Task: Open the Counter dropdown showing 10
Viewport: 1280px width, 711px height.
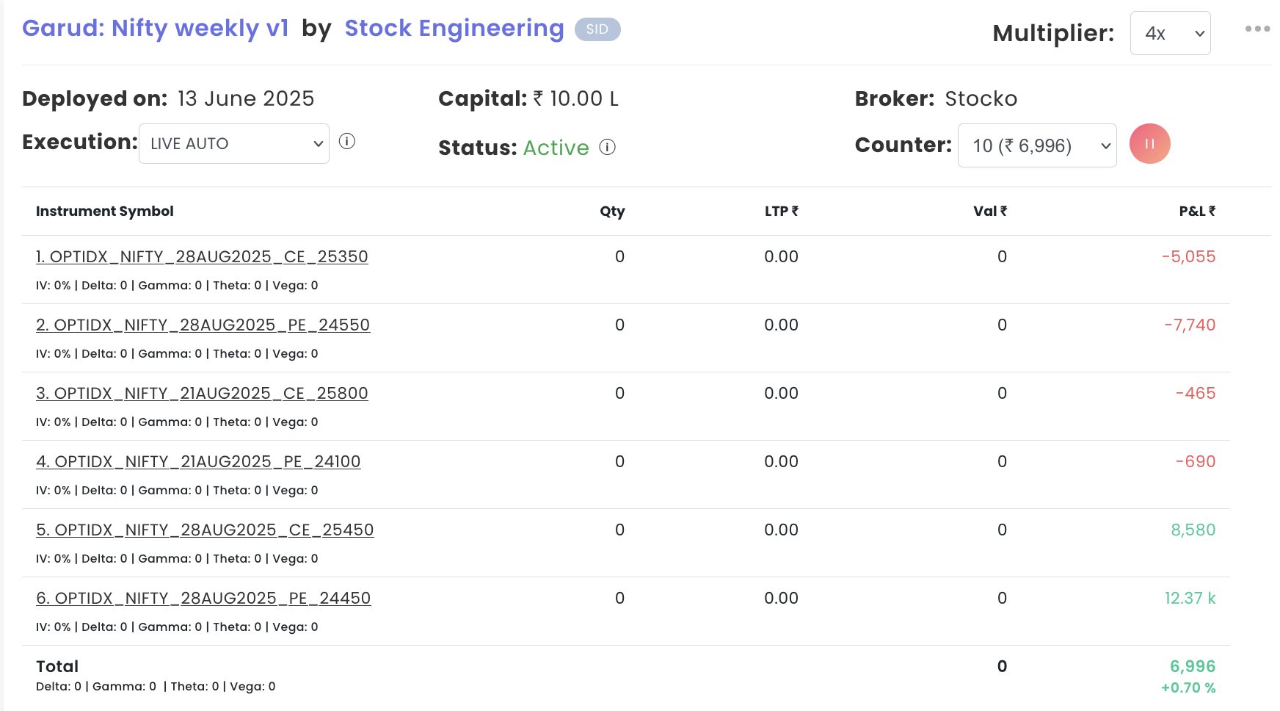Action: pos(1036,146)
